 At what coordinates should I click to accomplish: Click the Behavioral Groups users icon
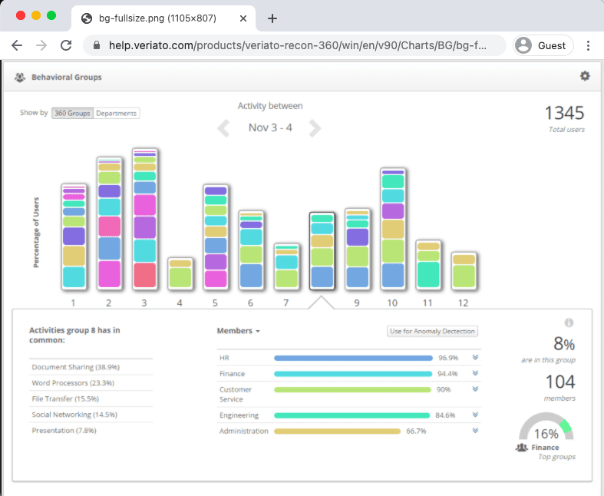coord(20,77)
